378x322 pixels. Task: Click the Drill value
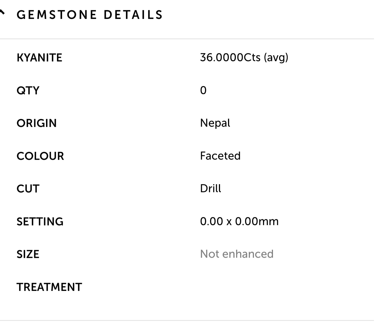click(211, 189)
